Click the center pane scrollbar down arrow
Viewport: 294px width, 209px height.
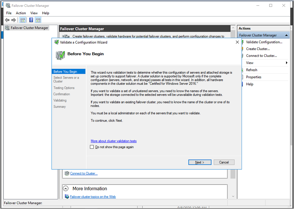tap(233, 196)
